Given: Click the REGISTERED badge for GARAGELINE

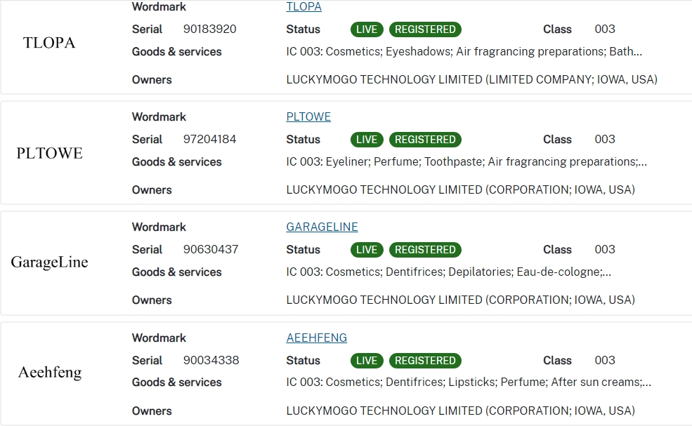Looking at the screenshot, I should click(x=425, y=250).
